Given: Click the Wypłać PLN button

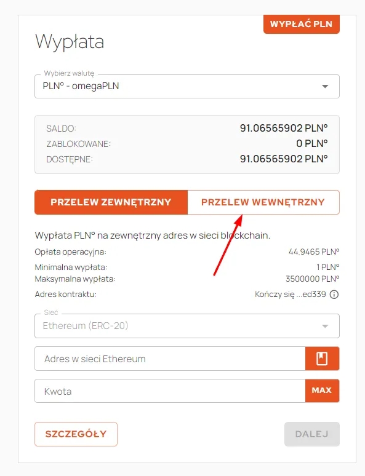Looking at the screenshot, I should tap(301, 24).
